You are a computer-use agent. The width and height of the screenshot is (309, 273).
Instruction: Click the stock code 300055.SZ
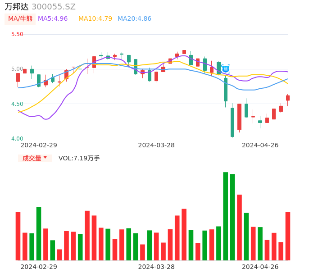point(54,7)
